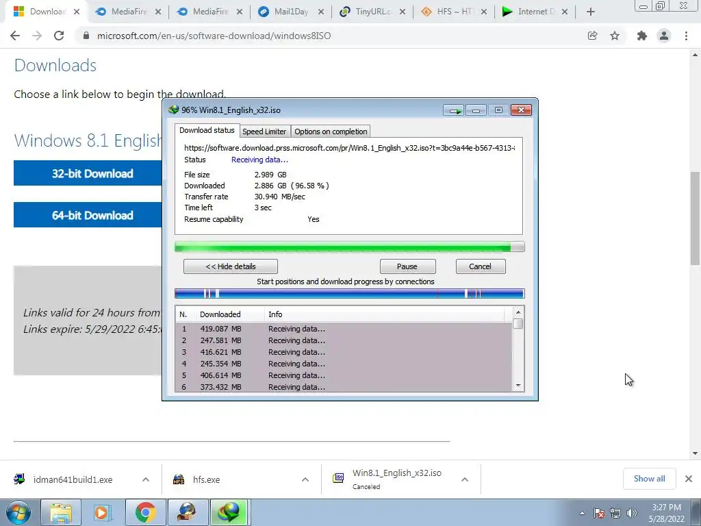
Task: Click the download URL text in IDM
Action: (x=350, y=148)
